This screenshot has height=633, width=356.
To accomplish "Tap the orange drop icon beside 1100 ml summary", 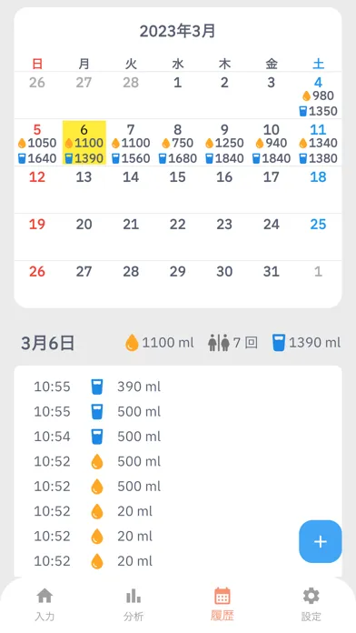I will 132,343.
